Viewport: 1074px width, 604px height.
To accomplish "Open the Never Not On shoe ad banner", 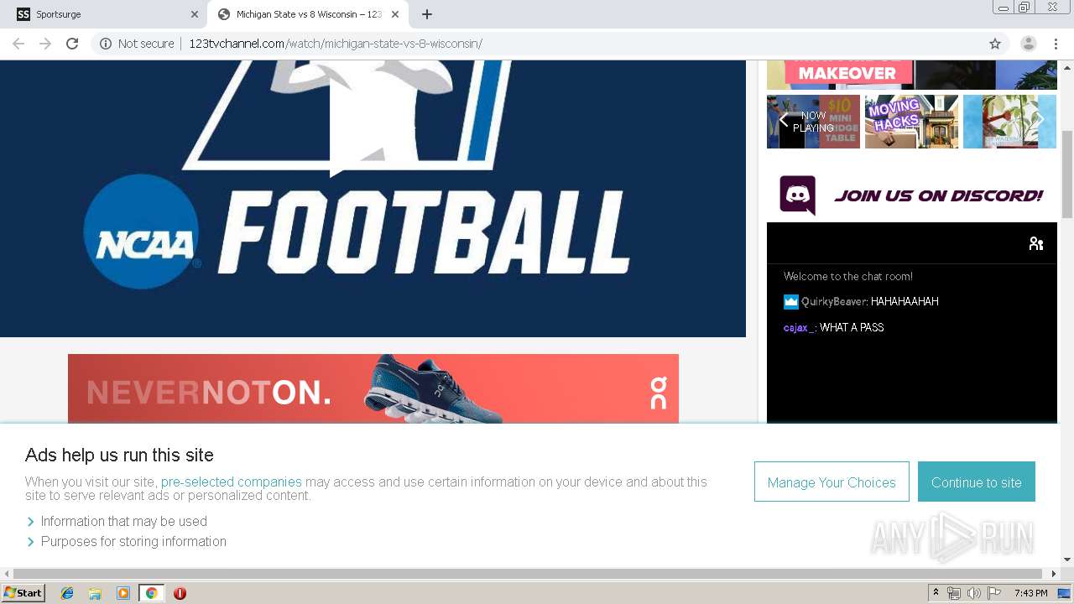I will (373, 388).
